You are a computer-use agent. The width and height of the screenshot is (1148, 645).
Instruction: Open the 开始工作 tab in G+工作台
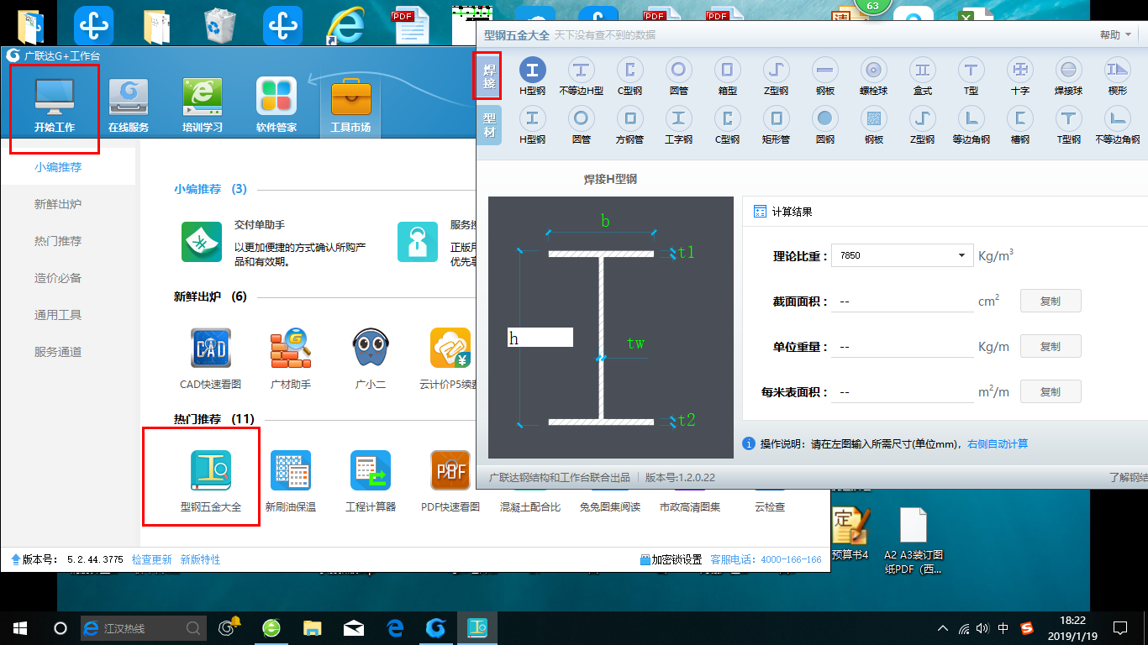tap(55, 106)
